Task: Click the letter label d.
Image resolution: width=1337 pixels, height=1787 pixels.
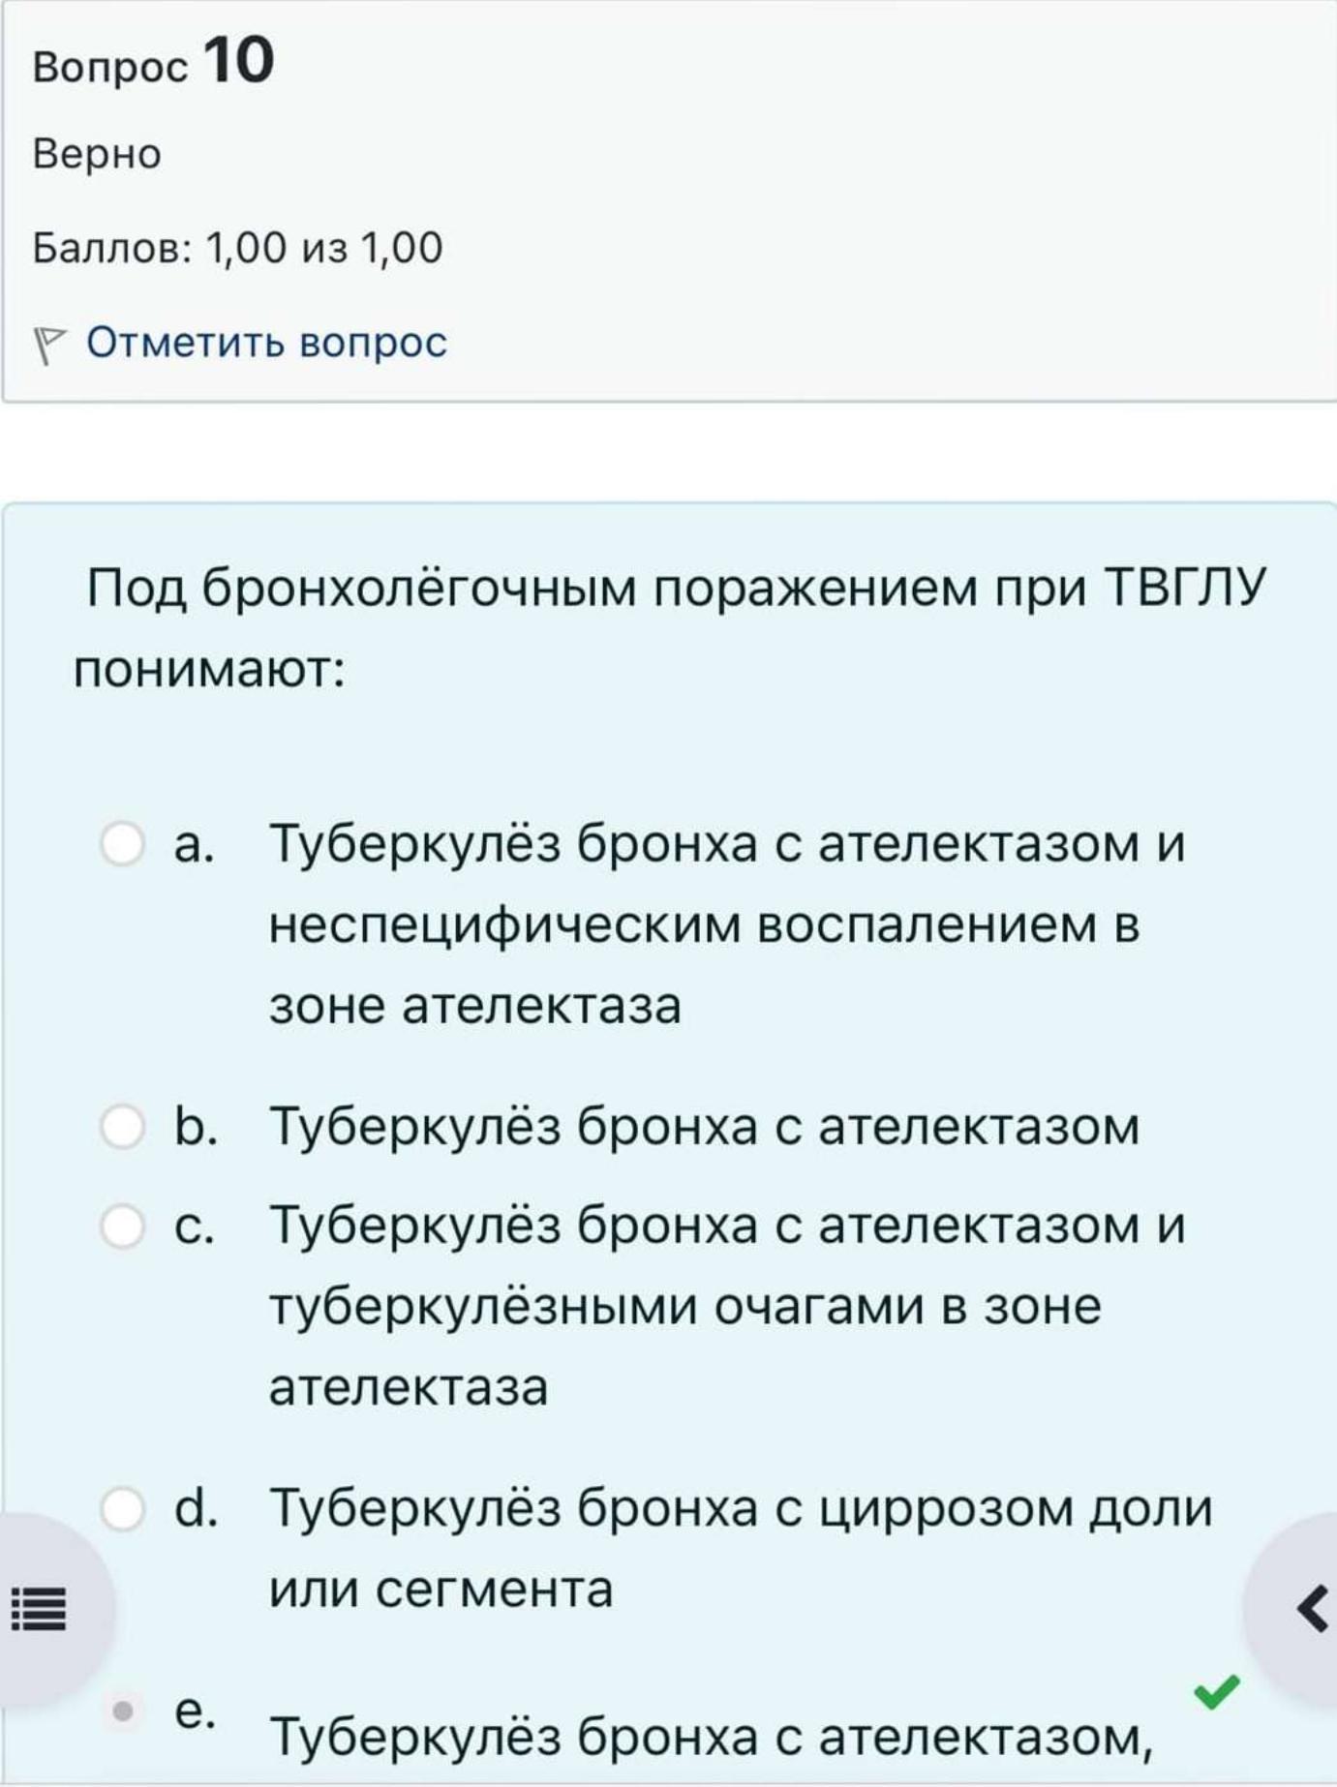Action: (x=197, y=1508)
